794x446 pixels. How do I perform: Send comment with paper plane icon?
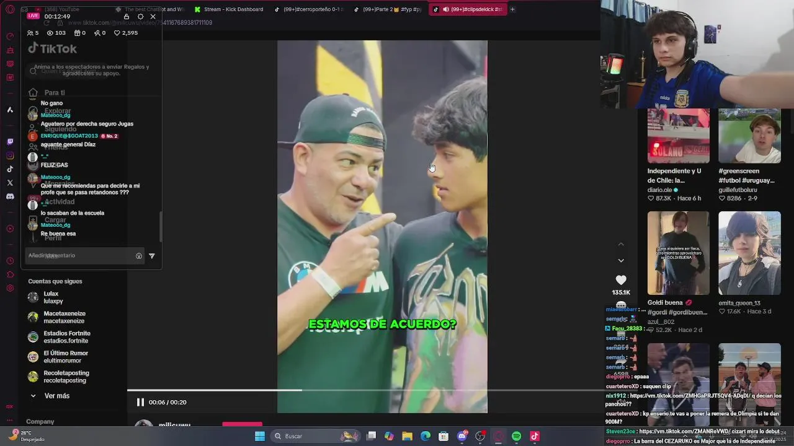coord(152,256)
